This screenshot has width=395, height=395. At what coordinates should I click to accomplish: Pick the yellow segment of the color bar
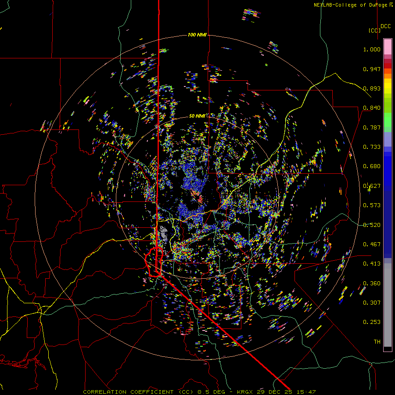coord(388,86)
